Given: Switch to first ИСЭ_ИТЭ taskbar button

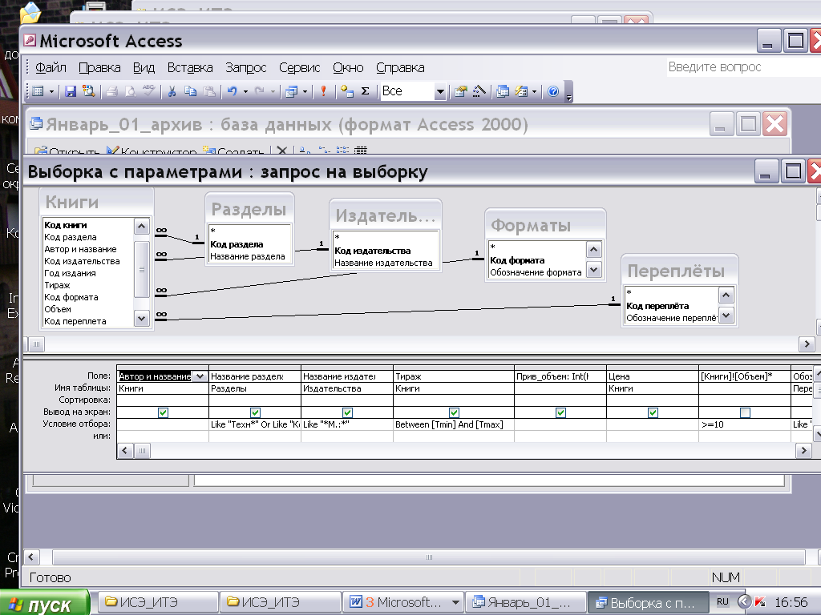Looking at the screenshot, I should point(158,602).
